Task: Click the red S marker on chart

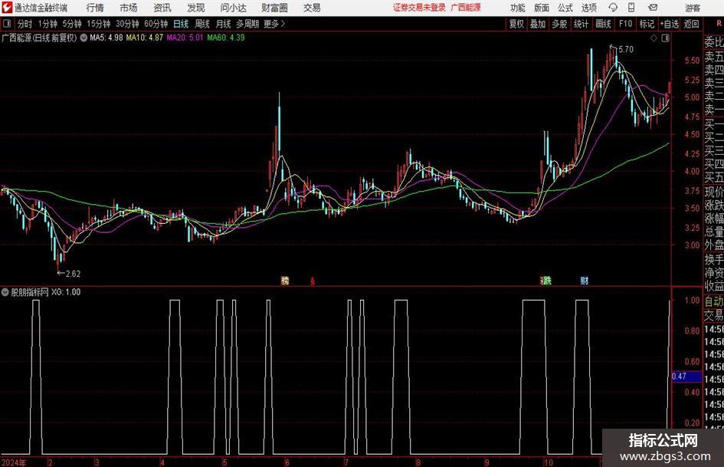Action: click(x=313, y=281)
